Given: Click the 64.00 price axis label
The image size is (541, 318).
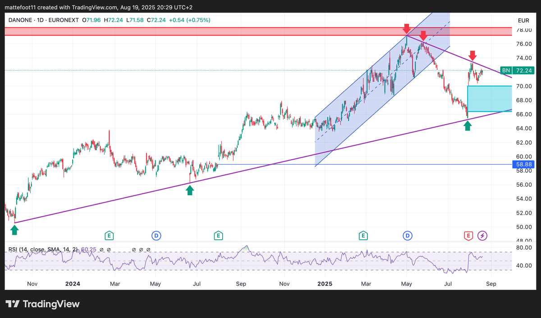Looking at the screenshot, I should 524,128.
